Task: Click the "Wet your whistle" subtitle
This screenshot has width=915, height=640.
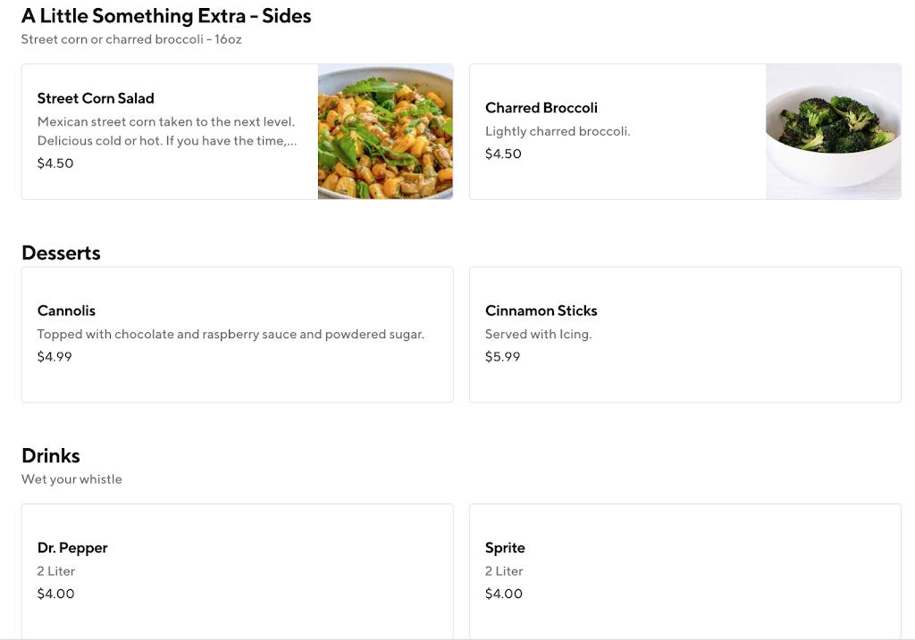Action: pyautogui.click(x=71, y=479)
